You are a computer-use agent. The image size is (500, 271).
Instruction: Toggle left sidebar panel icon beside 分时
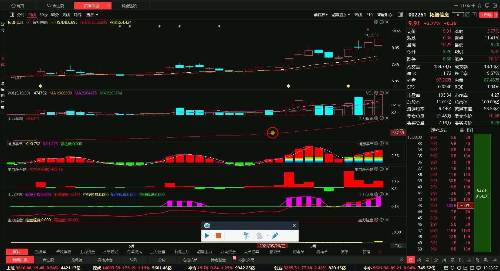coord(12,15)
